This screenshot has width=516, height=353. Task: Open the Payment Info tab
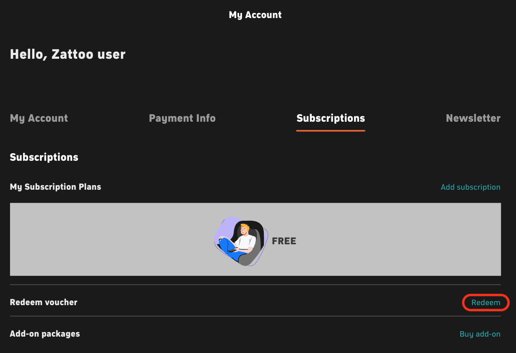[182, 118]
